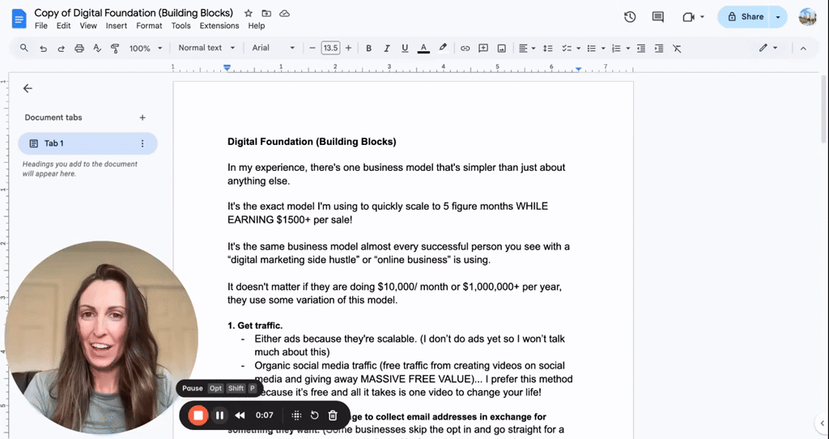
Task: Add a new document tab
Action: (142, 117)
